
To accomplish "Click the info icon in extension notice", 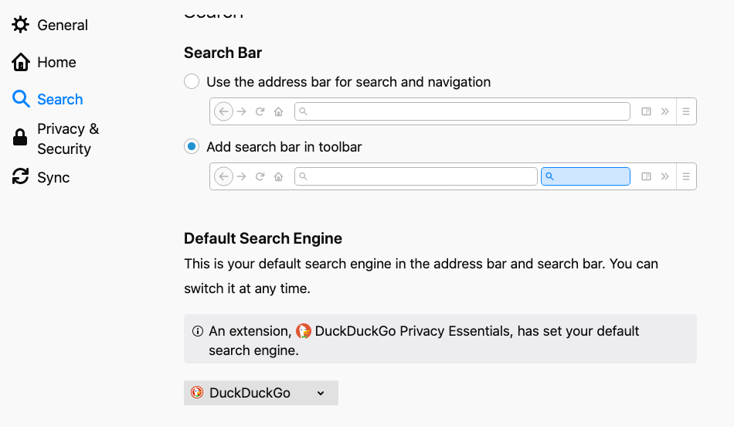I will [197, 331].
